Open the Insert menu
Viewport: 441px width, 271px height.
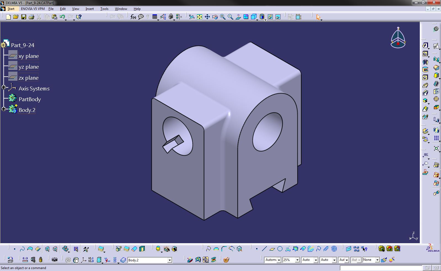(x=90, y=9)
